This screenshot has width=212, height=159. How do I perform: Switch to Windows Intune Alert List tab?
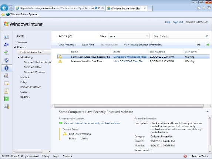(x=126, y=9)
